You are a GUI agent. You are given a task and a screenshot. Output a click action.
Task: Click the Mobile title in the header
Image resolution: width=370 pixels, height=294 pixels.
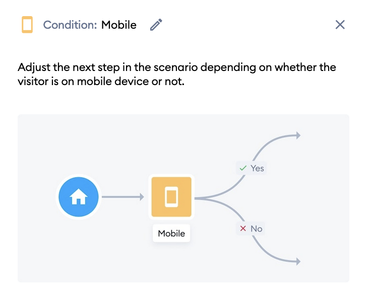[x=119, y=25]
